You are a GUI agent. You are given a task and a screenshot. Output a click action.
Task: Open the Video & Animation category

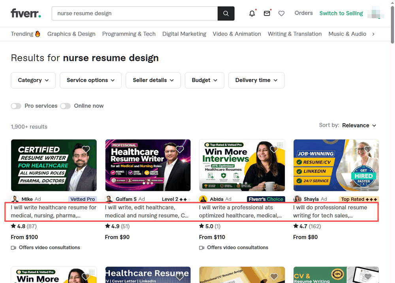pos(237,34)
